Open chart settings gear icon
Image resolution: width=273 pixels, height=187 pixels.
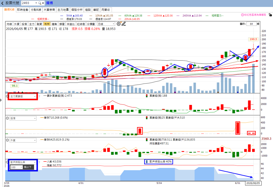[x=118, y=24]
